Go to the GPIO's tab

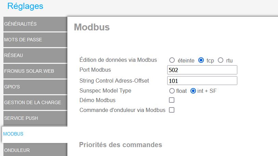tap(35, 87)
